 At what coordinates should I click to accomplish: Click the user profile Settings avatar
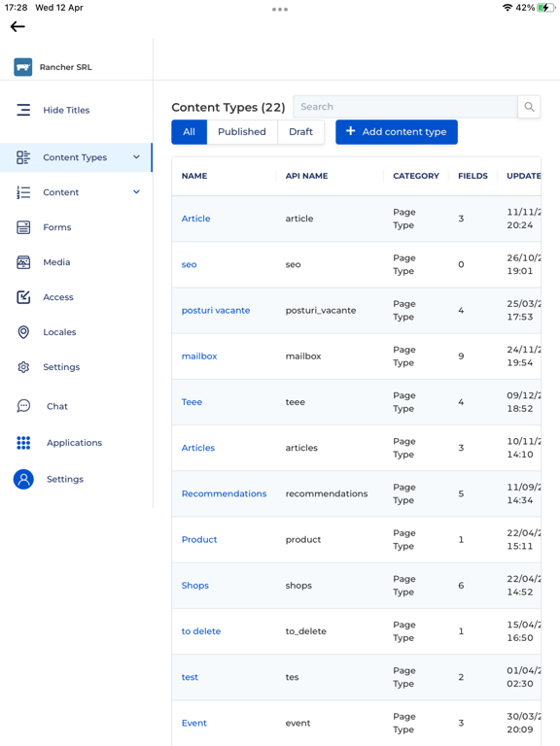coord(23,479)
